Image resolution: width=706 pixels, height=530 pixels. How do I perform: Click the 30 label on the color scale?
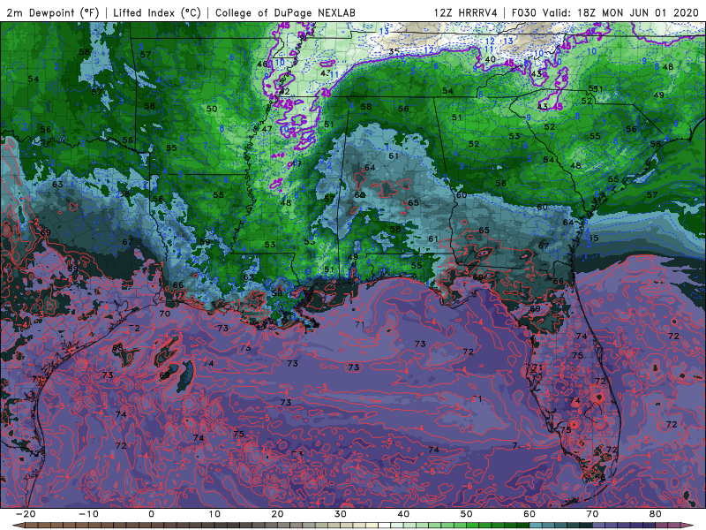[x=341, y=514]
